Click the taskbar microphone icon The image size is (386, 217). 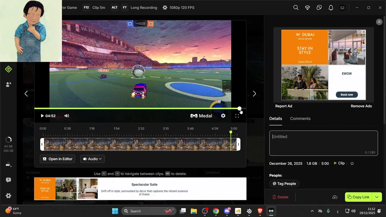pos(328,211)
